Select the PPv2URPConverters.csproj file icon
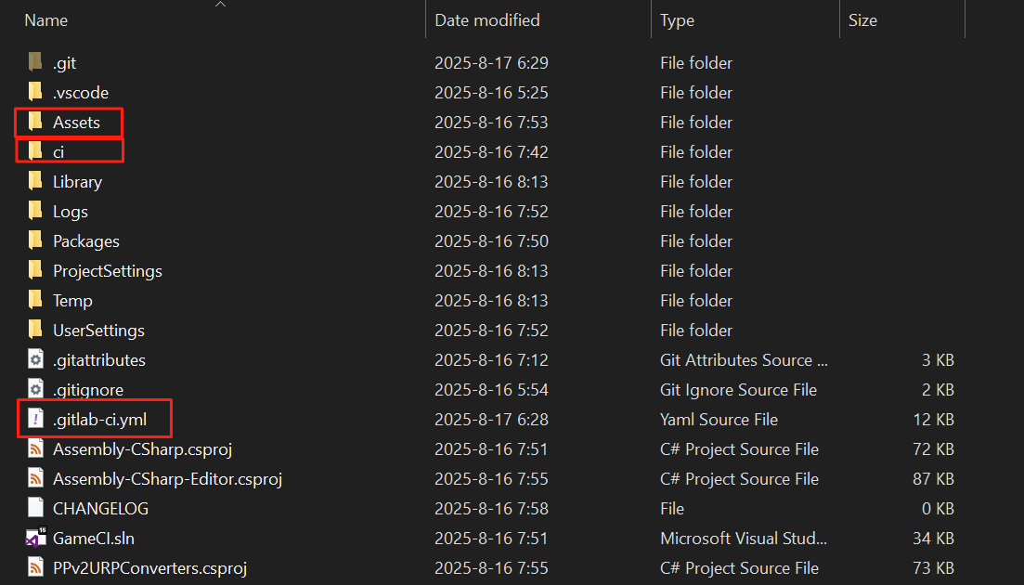The width and height of the screenshot is (1024, 585). [35, 567]
